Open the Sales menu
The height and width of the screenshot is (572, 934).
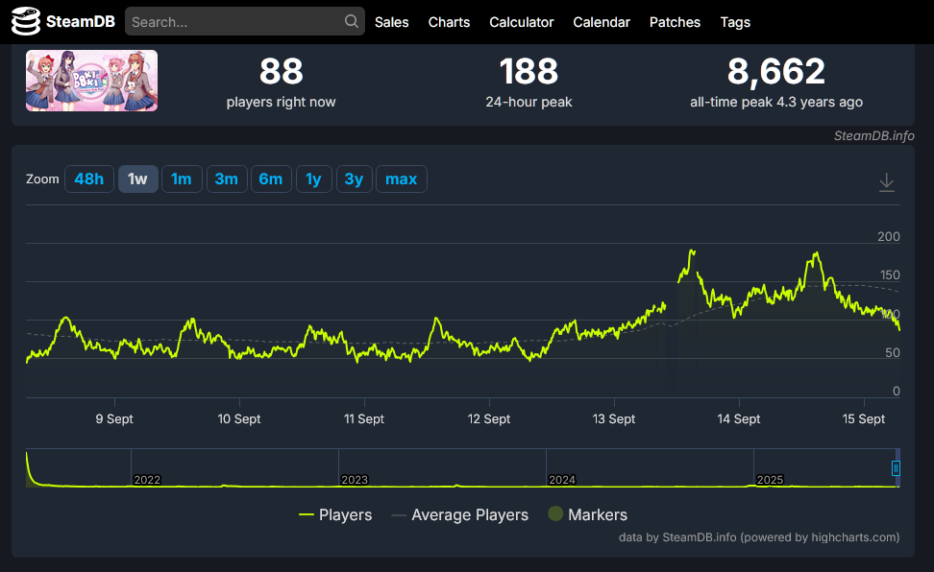coord(391,22)
